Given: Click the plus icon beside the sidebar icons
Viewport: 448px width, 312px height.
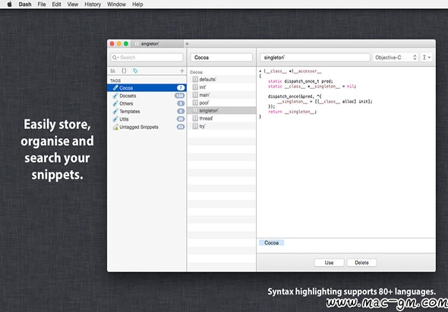Looking at the screenshot, I should point(182,71).
